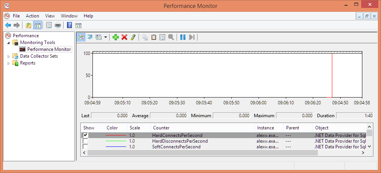Click View Log Data cube icon
Viewport: 381px width, 173px height.
90,37
